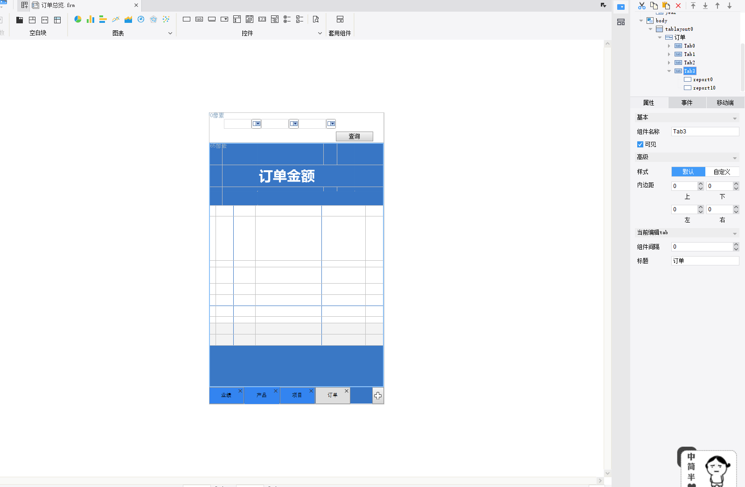Image resolution: width=745 pixels, height=487 pixels.
Task: Switch style to 自定义 option
Action: coord(722,172)
